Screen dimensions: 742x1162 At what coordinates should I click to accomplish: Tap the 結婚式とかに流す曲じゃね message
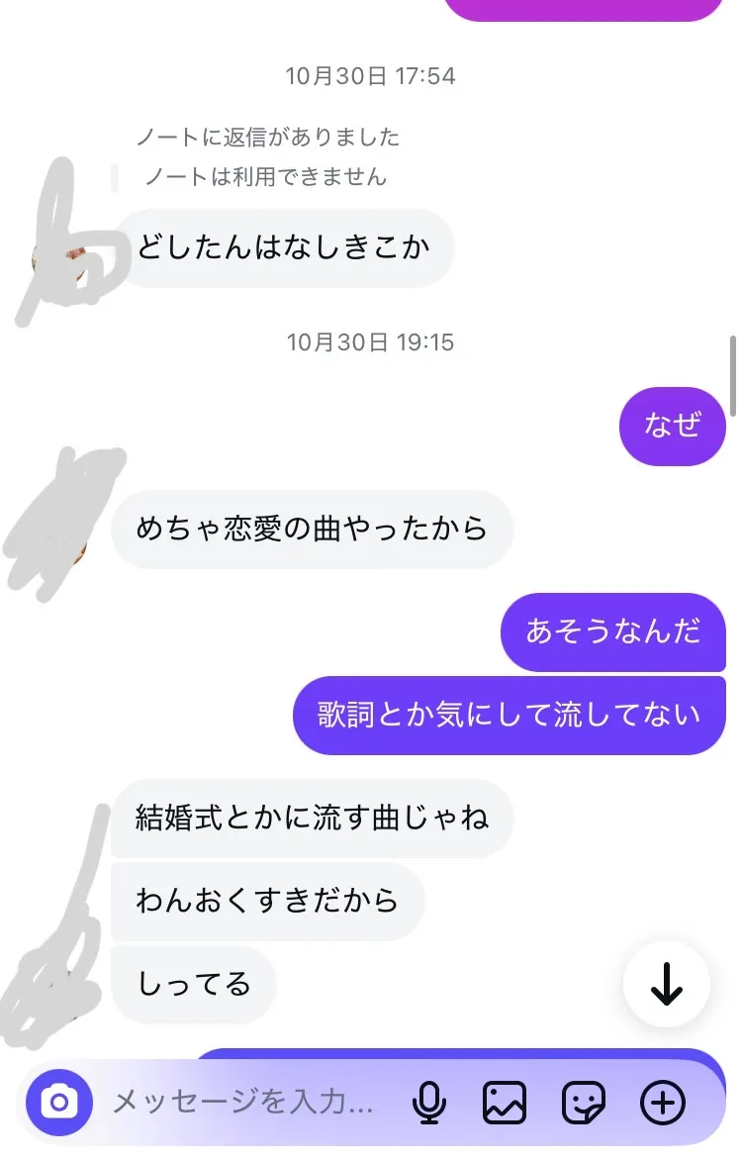click(x=312, y=819)
